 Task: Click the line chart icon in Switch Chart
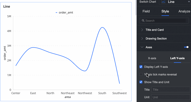tap(163, 2)
